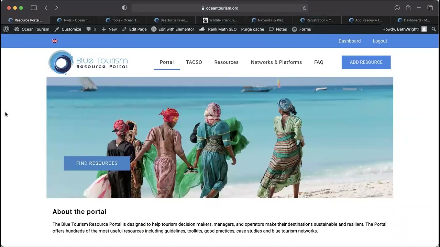Click the oceantourism.org address bar
Screen dimensions: 440x247
[x=220, y=8]
